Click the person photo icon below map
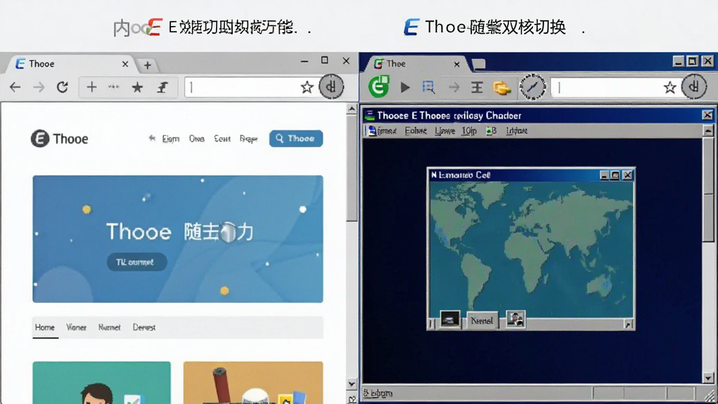 point(515,319)
